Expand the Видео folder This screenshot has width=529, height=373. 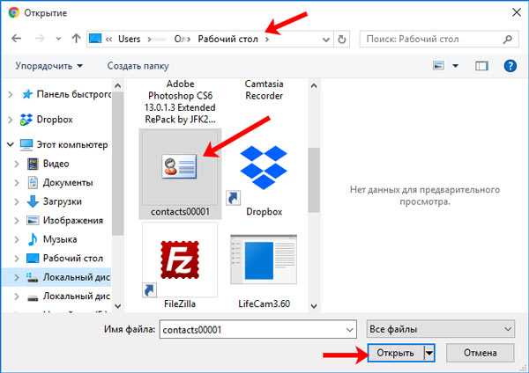[x=17, y=164]
